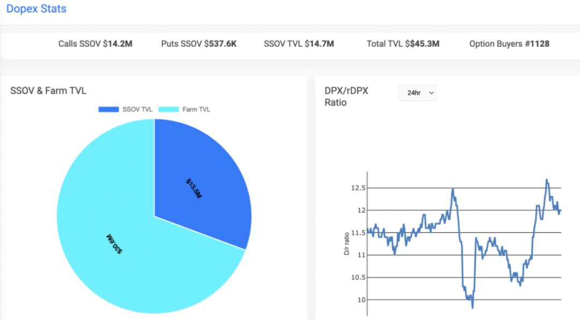580x320 pixels.
Task: Open the 24hr timeframe dropdown
Action: pos(417,93)
